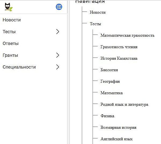Open Новости link in navigation tree
This screenshot has height=144, width=161.
point(98,12)
